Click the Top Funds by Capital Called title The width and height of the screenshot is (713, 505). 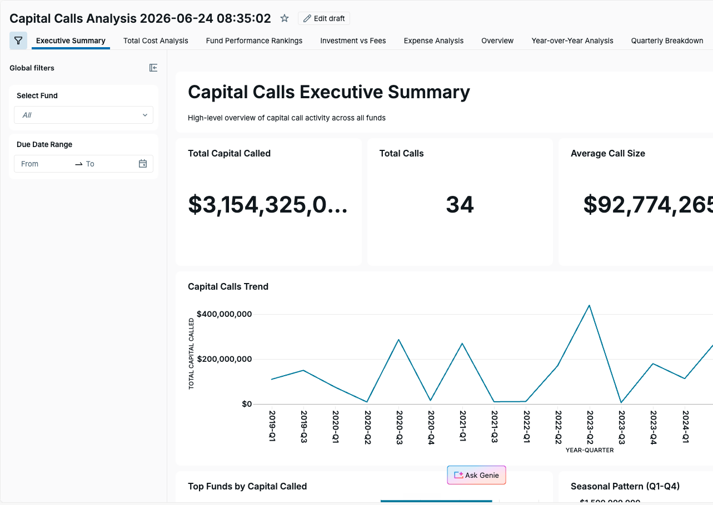[247, 486]
